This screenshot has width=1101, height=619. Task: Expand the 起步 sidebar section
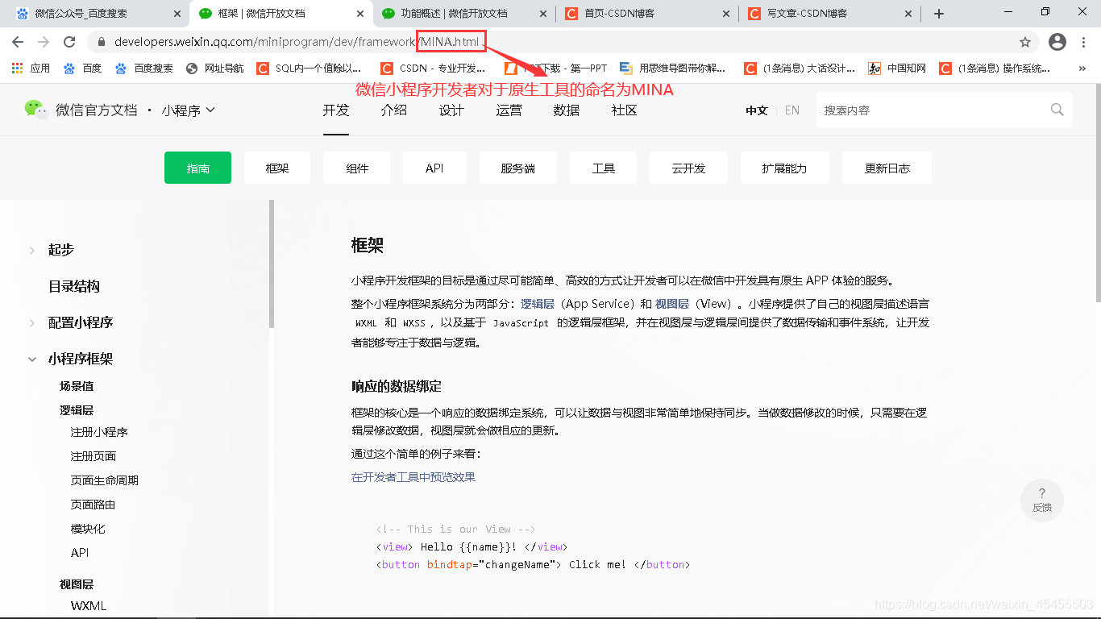click(32, 250)
